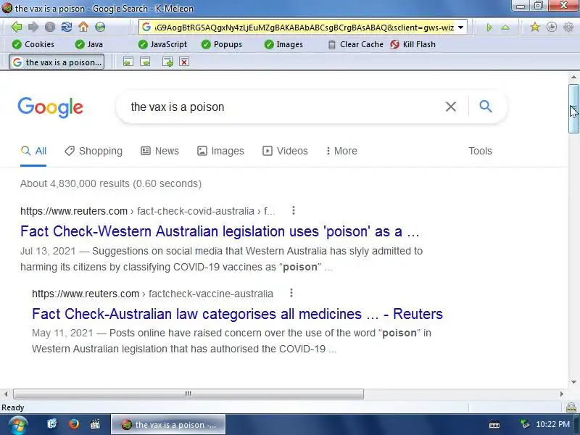This screenshot has height=435, width=580.
Task: Click the vertical scrollbar down arrow
Action: [573, 382]
